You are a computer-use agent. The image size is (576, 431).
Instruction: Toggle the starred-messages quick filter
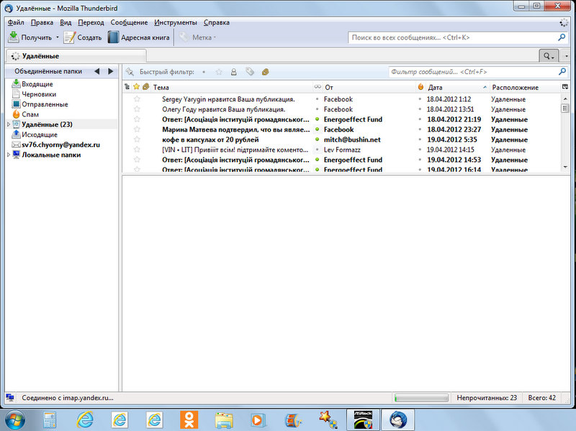coord(219,72)
